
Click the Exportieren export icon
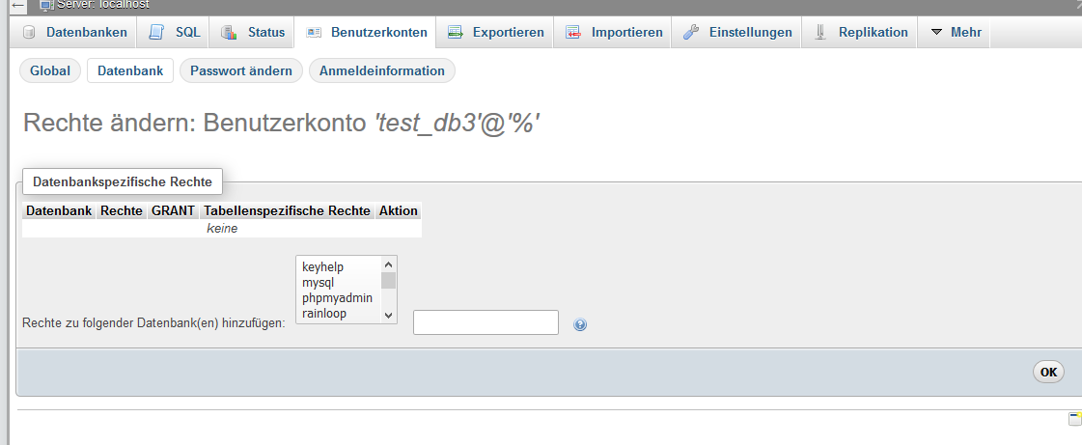(455, 33)
